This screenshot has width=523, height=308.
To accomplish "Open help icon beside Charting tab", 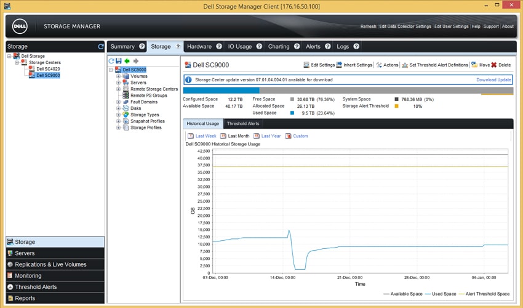I will (297, 46).
